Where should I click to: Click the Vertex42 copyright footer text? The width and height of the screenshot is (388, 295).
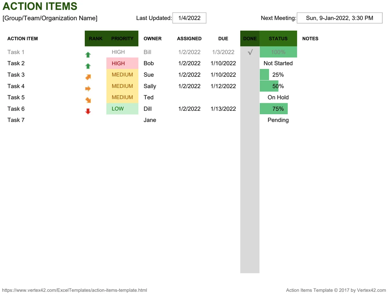tap(336, 290)
